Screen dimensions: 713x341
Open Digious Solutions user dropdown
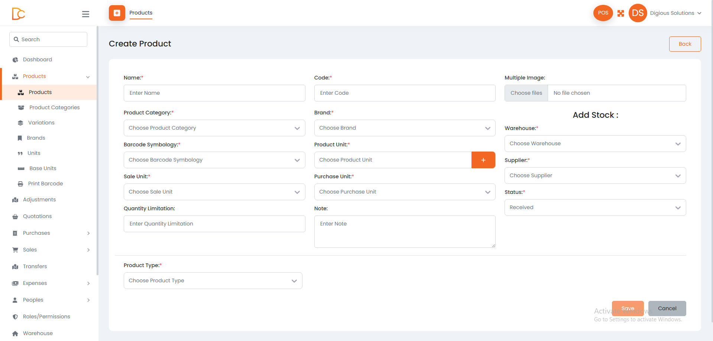point(675,13)
